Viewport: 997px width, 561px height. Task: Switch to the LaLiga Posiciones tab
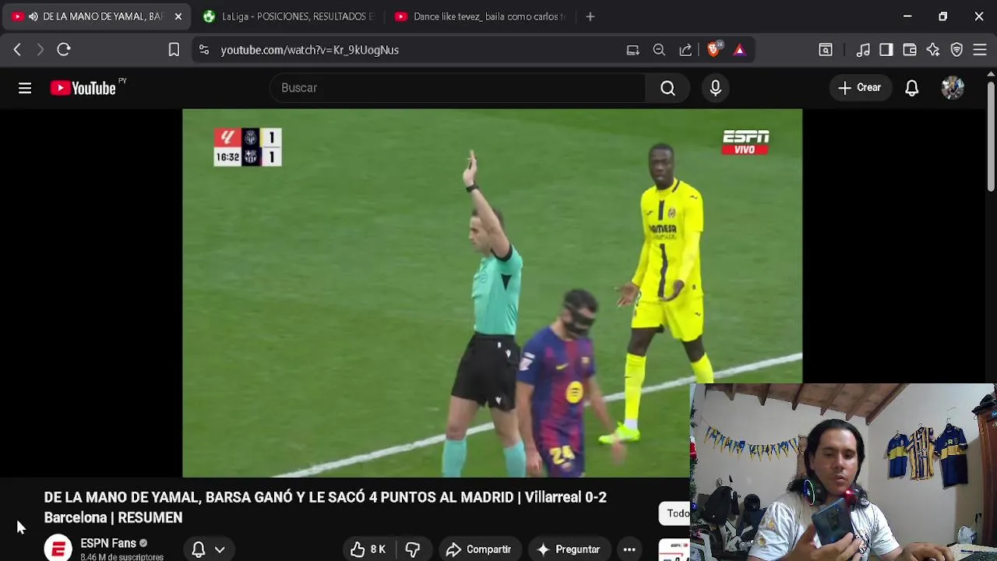pyautogui.click(x=288, y=16)
